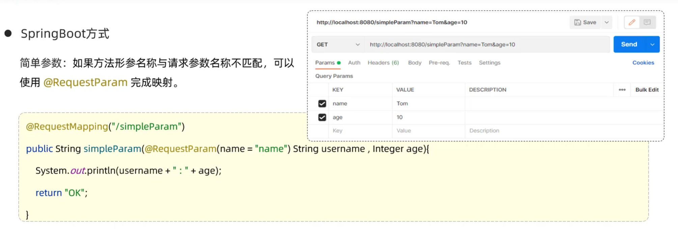Click the pencil edit icon
The height and width of the screenshot is (237, 678).
632,22
